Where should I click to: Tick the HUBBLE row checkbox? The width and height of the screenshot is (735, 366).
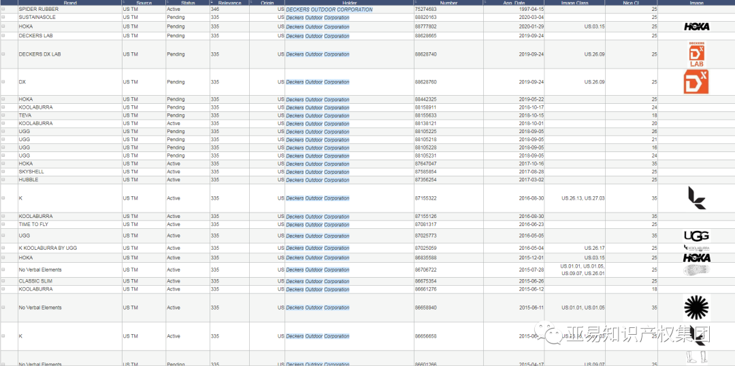[x=4, y=179]
